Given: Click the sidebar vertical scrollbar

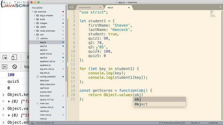Looking at the screenshot, I should coord(66,43).
